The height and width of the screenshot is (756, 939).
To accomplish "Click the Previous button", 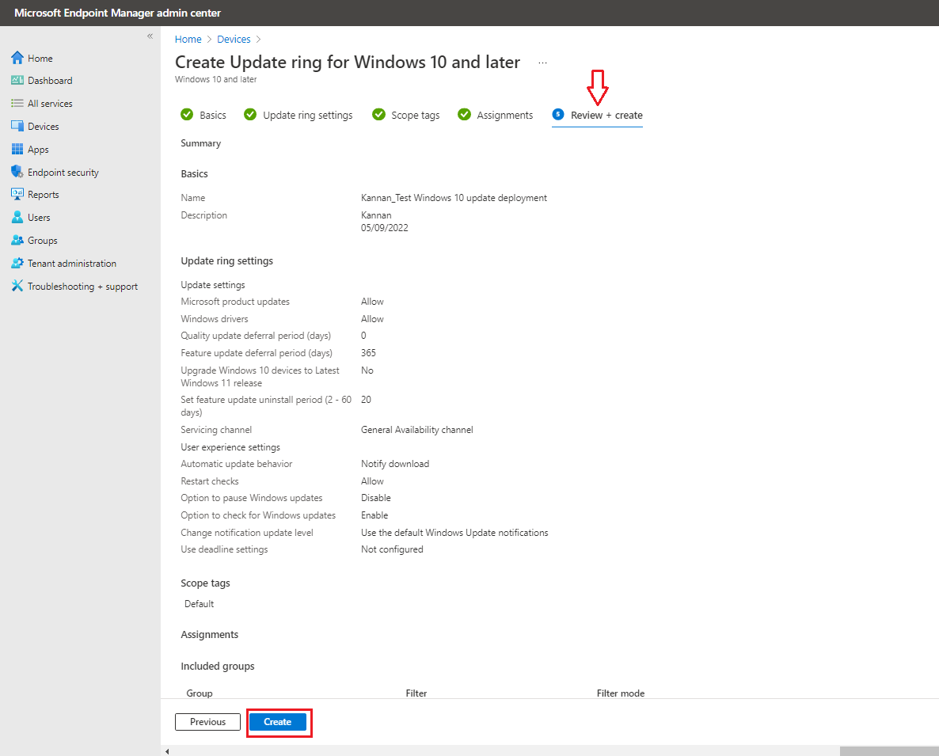I will (207, 722).
